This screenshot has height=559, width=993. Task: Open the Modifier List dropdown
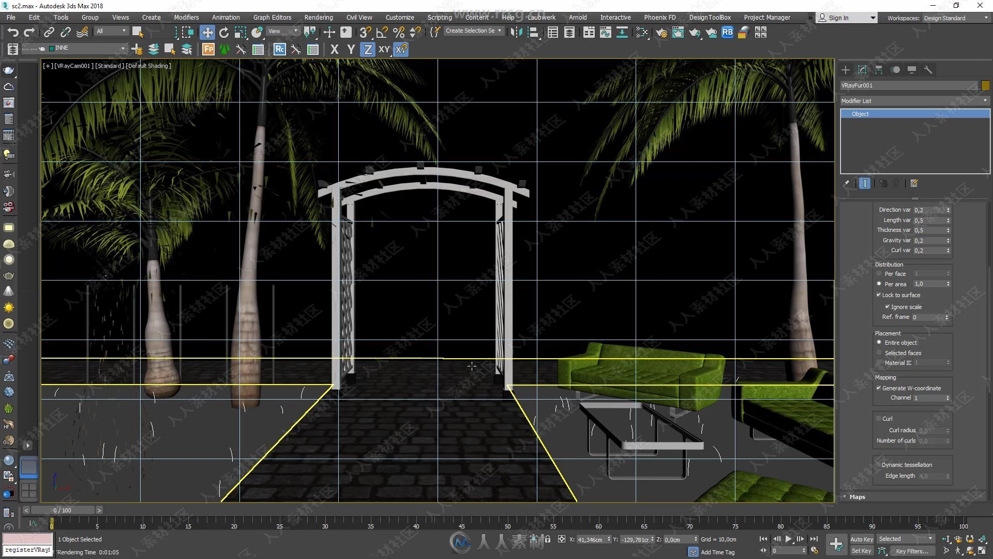pos(914,100)
